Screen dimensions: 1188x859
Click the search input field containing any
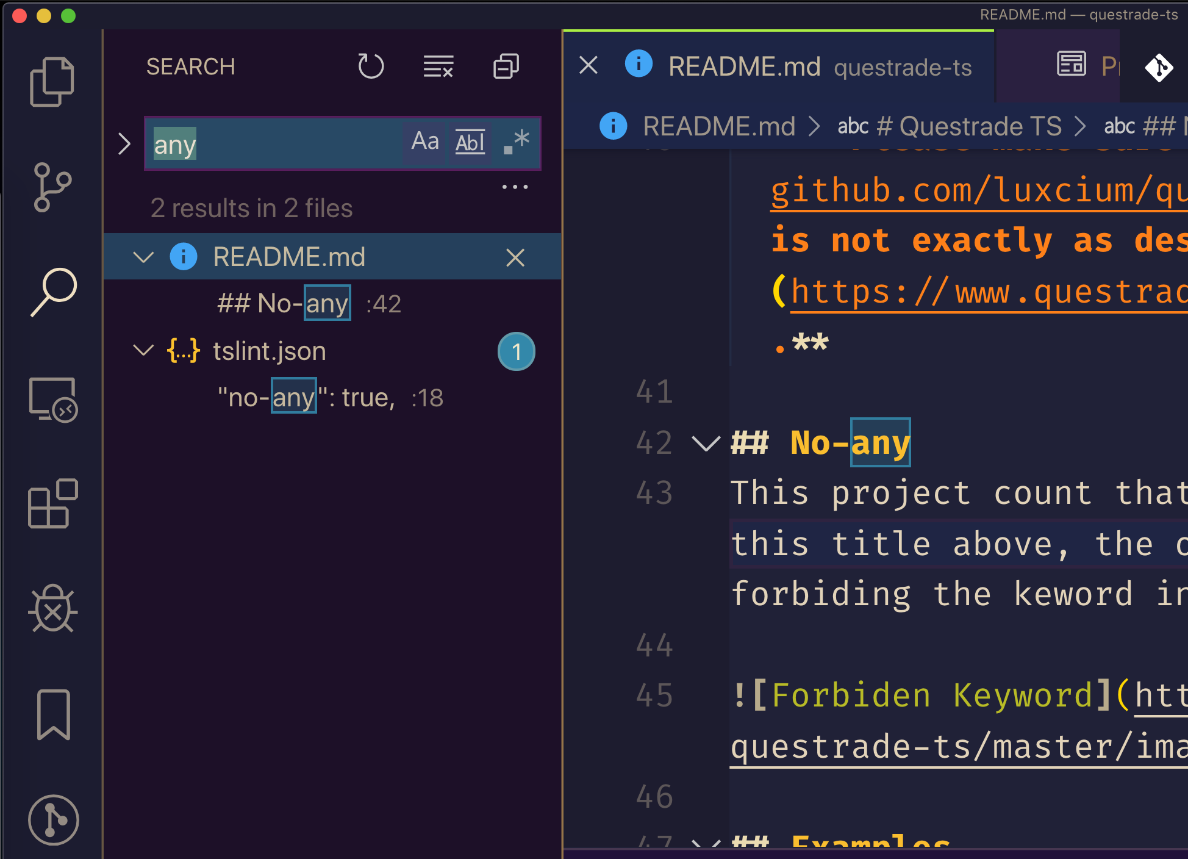274,144
